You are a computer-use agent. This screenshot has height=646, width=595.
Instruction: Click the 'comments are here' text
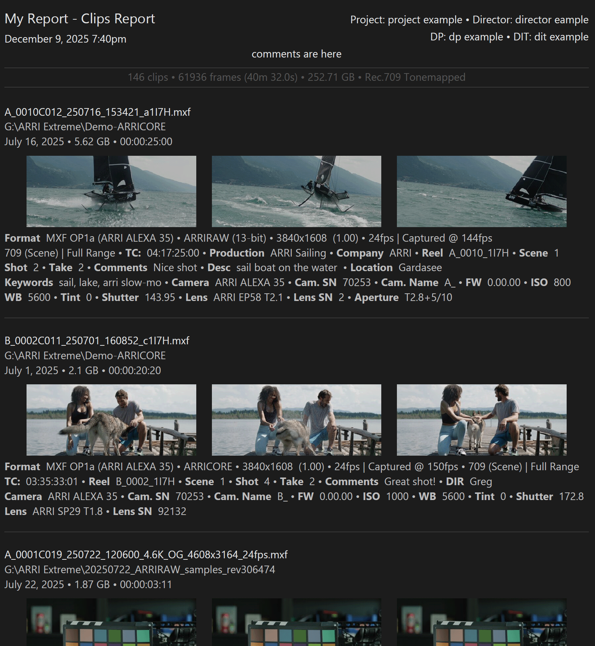coord(296,54)
